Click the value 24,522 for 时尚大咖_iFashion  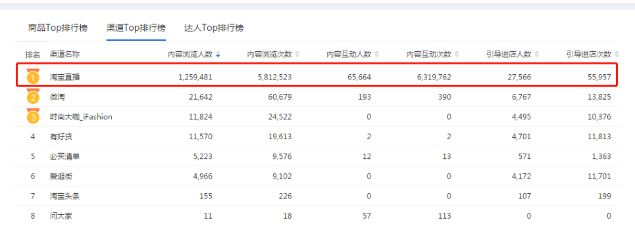click(280, 117)
